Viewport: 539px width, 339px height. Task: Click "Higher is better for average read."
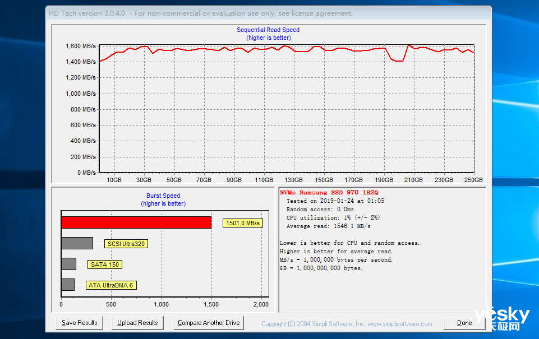[x=336, y=252]
